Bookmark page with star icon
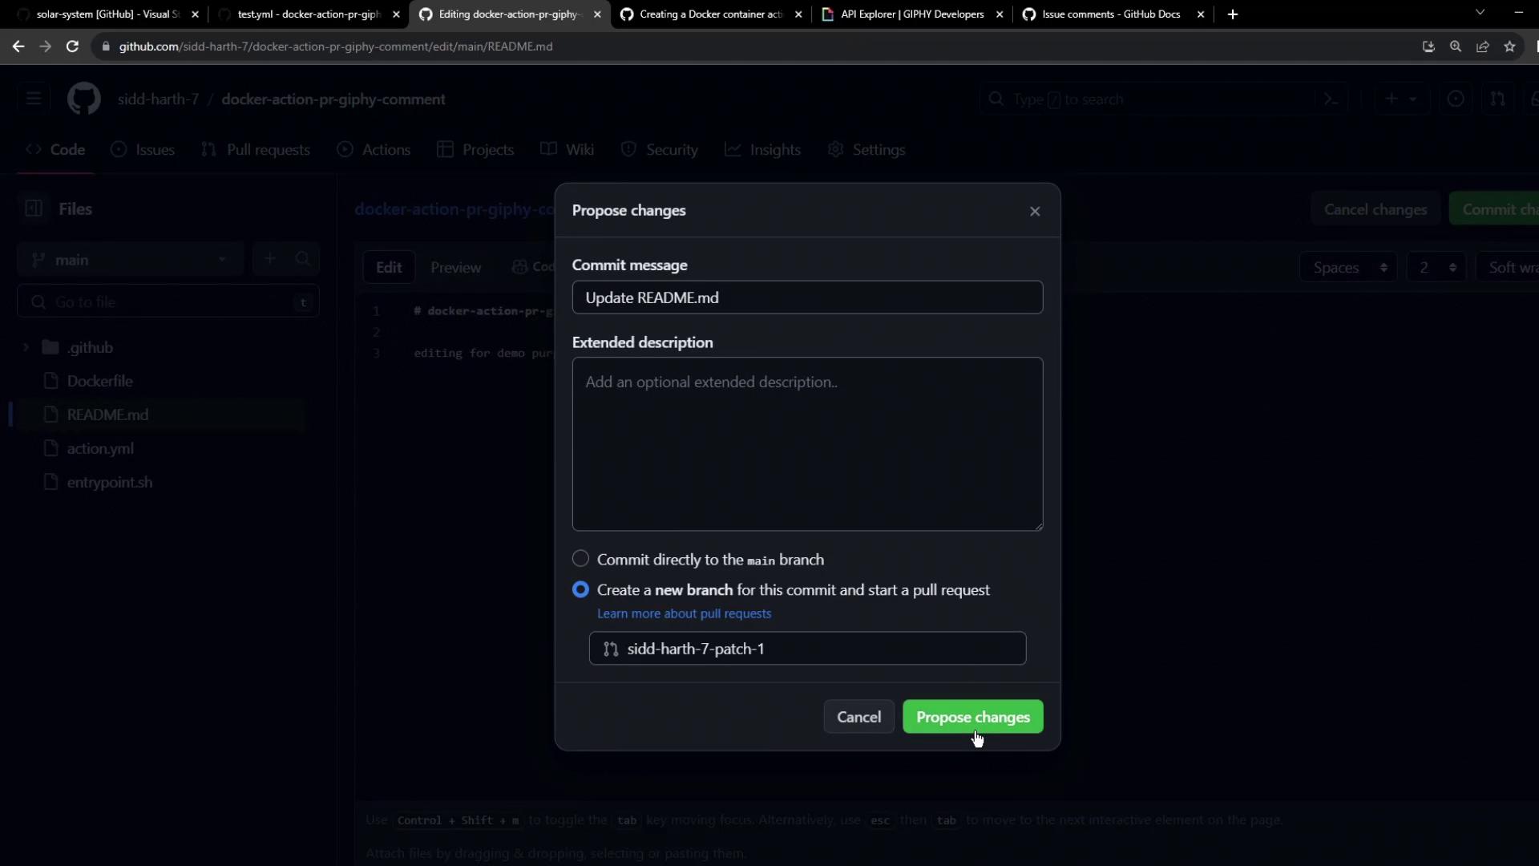This screenshot has height=866, width=1539. [1510, 47]
